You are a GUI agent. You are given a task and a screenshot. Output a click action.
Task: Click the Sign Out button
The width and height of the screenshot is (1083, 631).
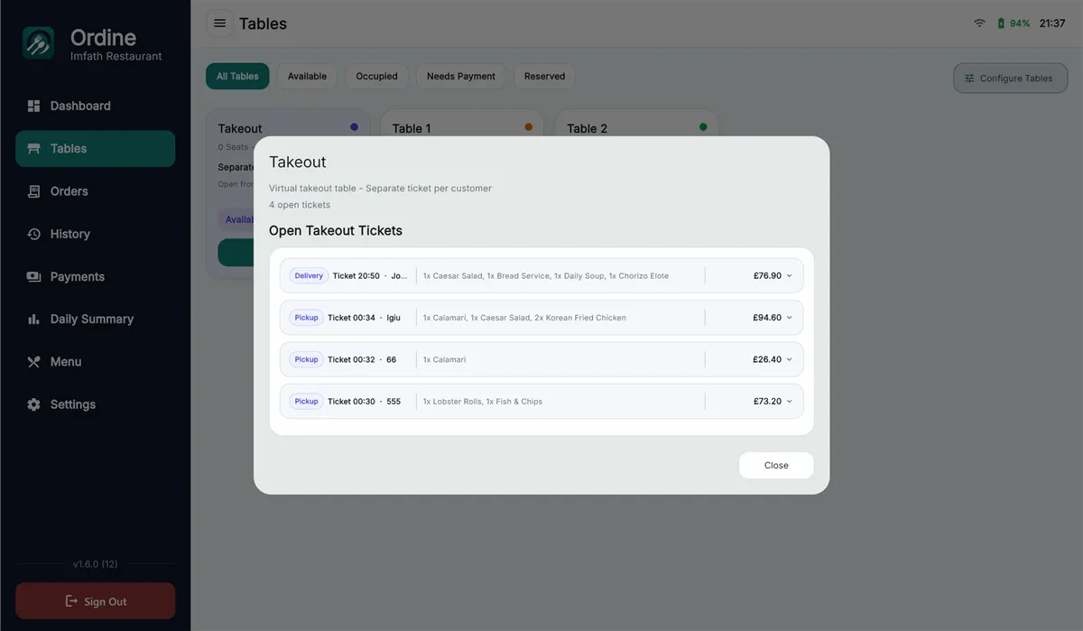tap(96, 601)
